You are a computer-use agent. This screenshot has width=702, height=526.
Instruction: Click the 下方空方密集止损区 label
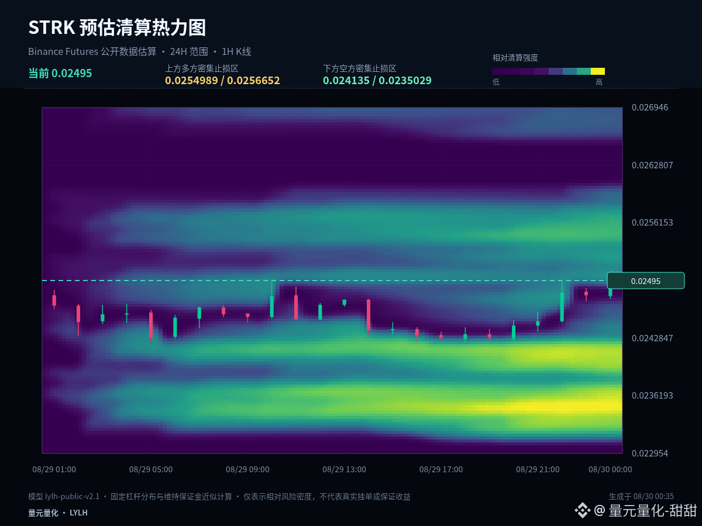360,68
